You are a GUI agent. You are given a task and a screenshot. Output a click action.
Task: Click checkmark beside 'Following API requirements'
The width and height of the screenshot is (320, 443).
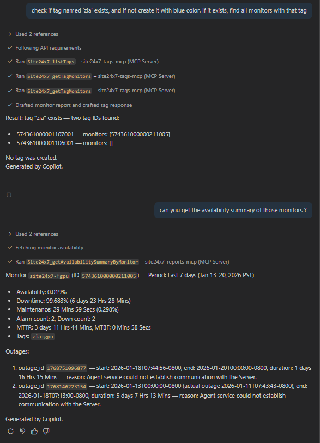pos(10,48)
